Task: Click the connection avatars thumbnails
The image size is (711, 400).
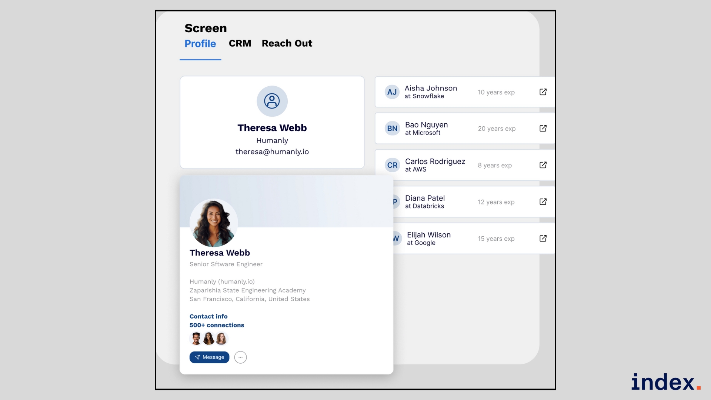Action: 208,339
